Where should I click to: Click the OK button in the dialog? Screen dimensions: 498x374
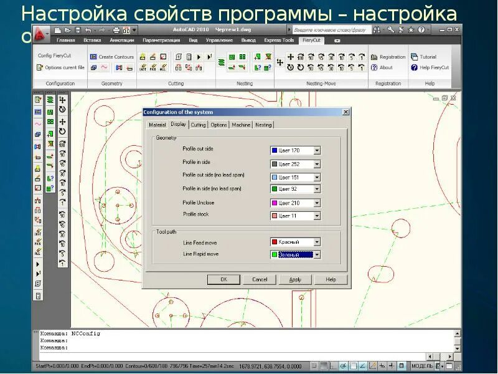pos(223,279)
